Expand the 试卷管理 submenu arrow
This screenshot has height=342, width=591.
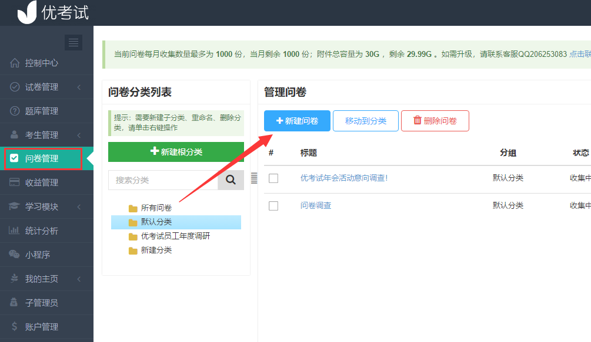pos(79,87)
